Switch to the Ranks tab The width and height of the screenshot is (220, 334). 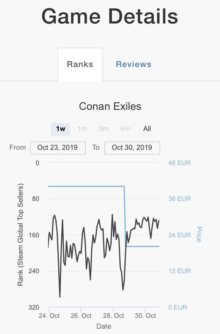tap(80, 64)
